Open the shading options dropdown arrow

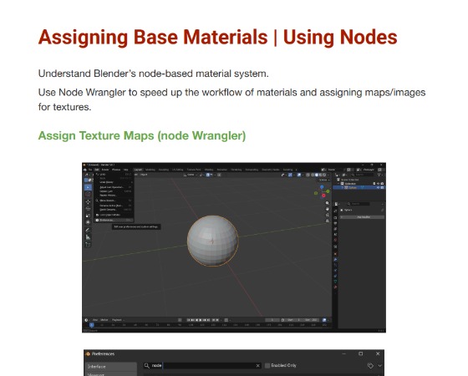point(328,175)
